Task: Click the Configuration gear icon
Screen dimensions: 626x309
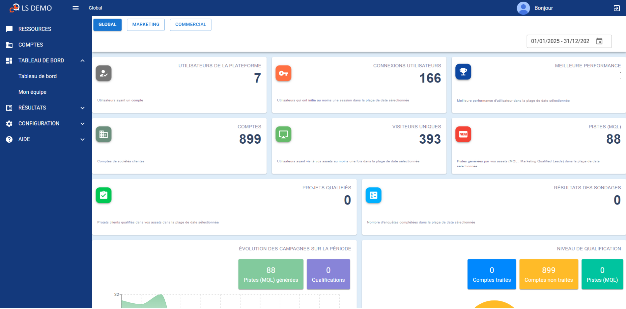Action: 9,124
